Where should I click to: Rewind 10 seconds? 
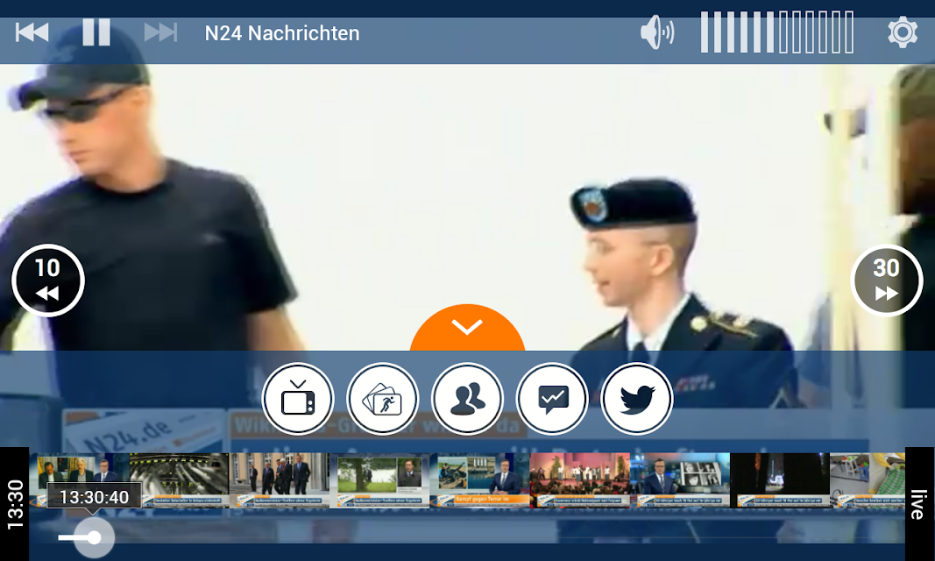coord(47,280)
